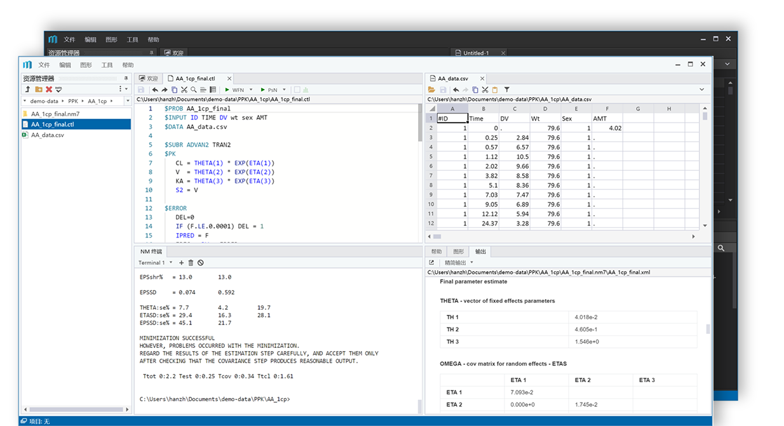784x426 pixels.
Task: Open the 编辑 menu in the front window
Action: [x=65, y=65]
